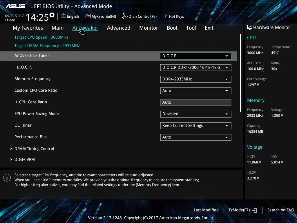The image size is (297, 223).
Task: Click the Hardware Monitor display icon
Action: click(x=250, y=28)
